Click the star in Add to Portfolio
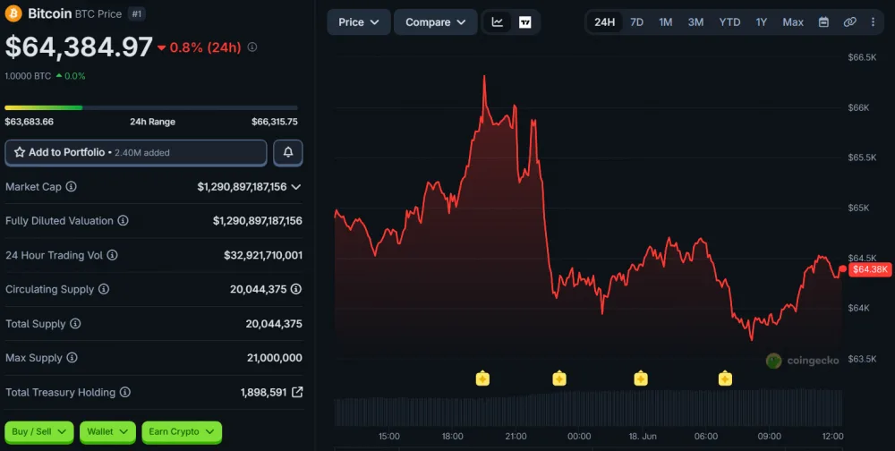Viewport: 895px width, 451px height. (x=20, y=152)
